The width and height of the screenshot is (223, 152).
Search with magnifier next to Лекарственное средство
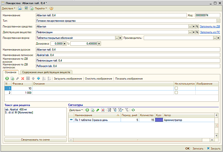(197, 26)
